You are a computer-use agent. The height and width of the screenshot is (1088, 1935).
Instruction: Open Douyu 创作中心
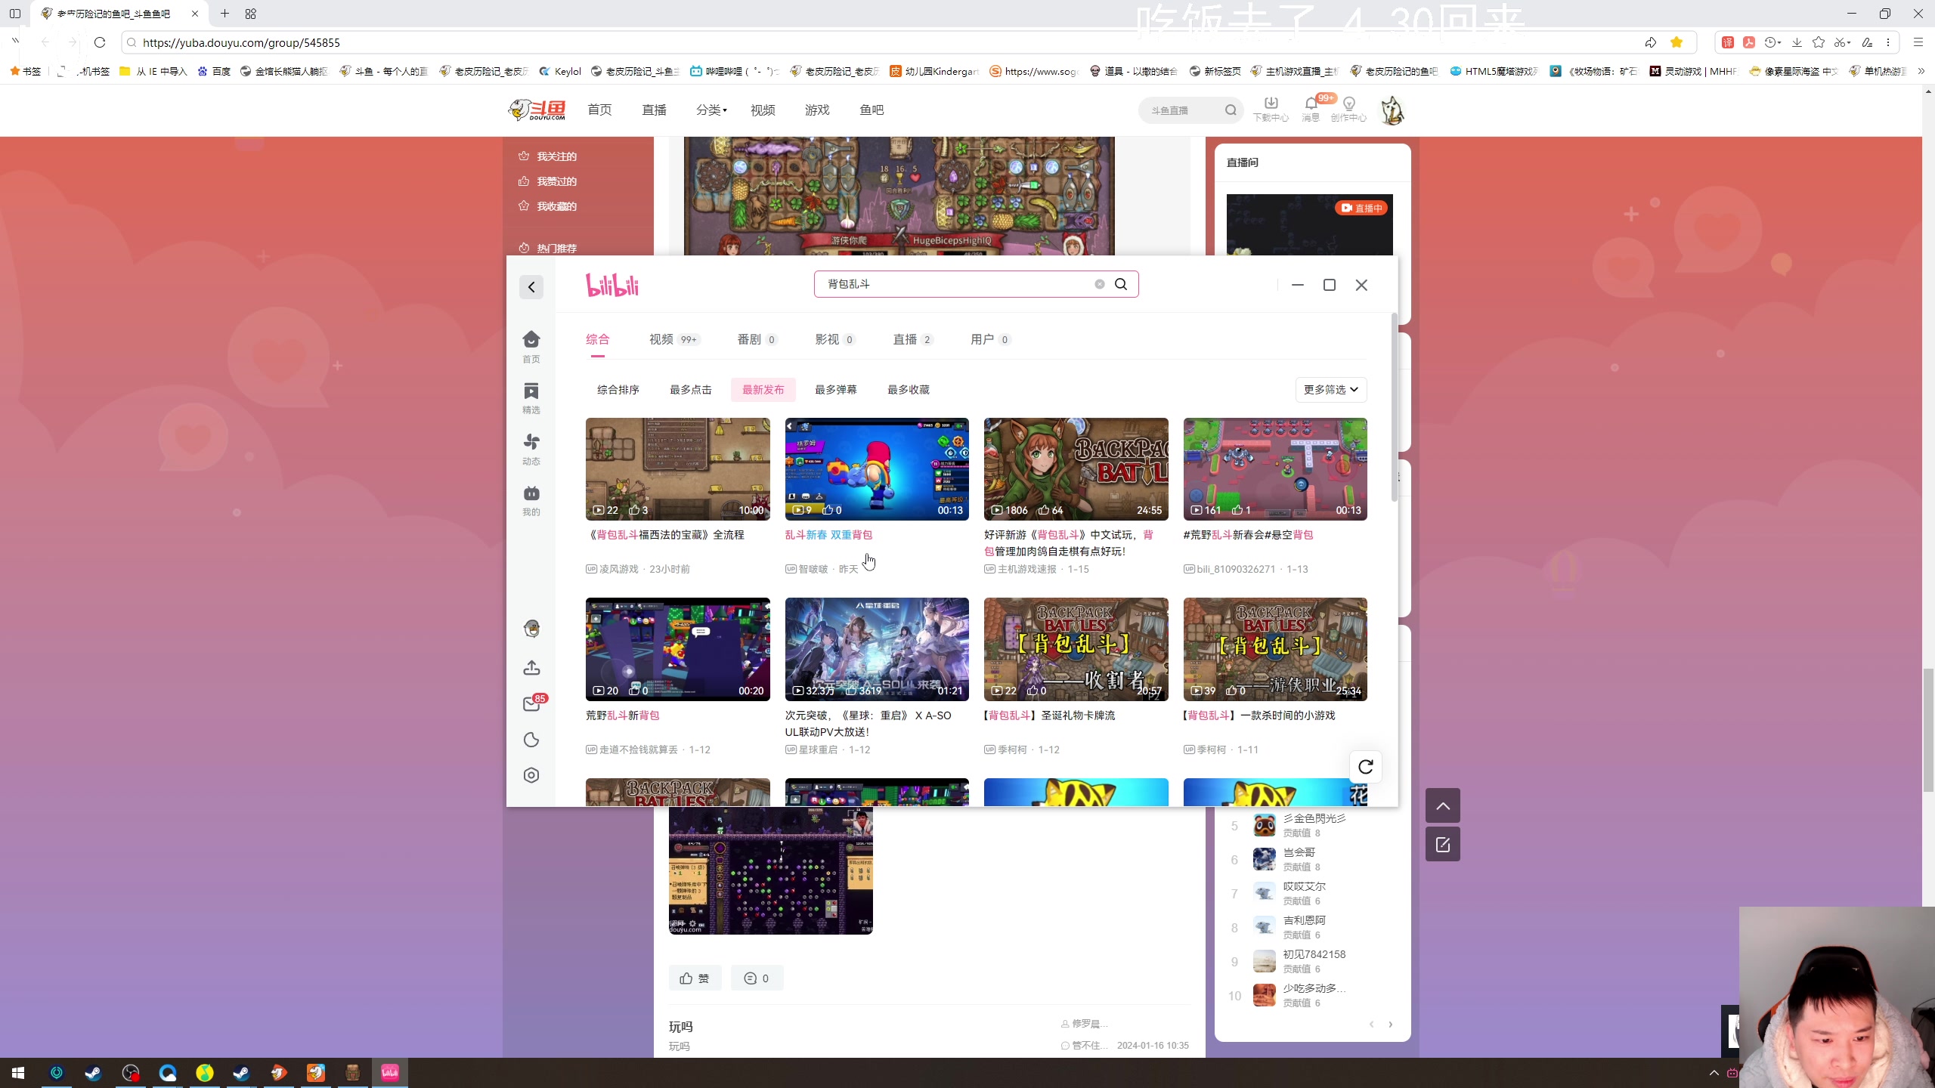1348,109
